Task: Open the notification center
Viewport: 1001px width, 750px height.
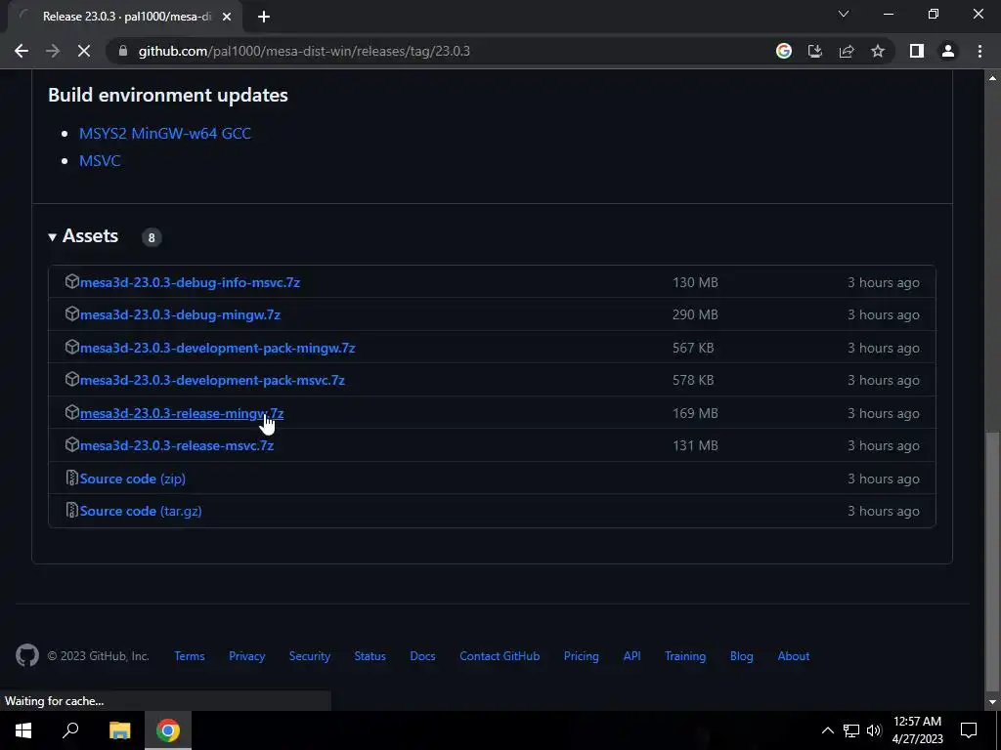Action: 969,730
